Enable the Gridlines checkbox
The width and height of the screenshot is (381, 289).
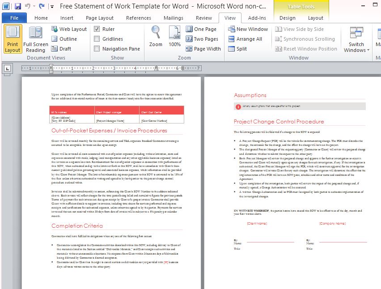97,39
